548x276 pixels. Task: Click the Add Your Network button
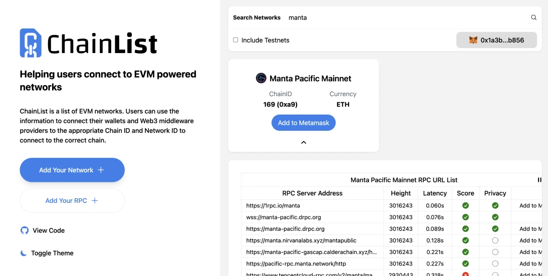72,170
